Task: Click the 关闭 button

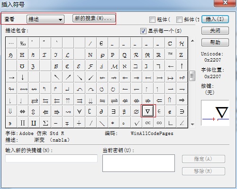Action: pos(215,30)
